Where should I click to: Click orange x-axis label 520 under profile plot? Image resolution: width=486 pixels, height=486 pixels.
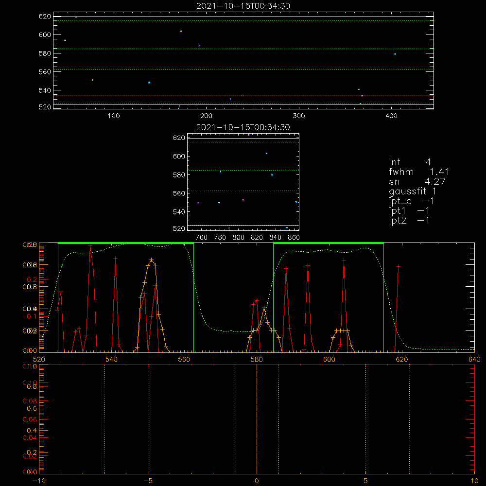pos(39,359)
